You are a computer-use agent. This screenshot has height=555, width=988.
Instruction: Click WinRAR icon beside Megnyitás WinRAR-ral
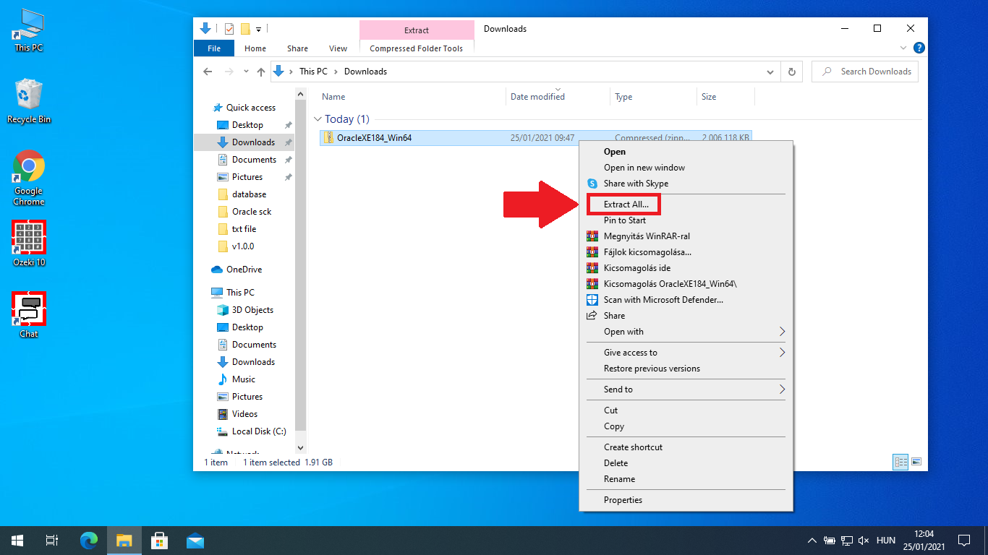coord(592,236)
